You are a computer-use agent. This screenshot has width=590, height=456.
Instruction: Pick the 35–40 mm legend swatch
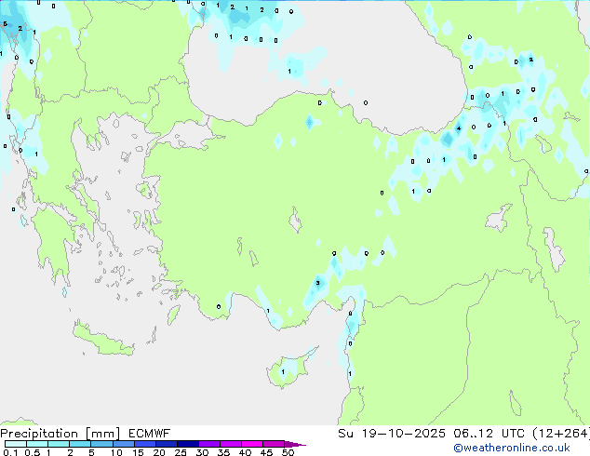coord(230,444)
